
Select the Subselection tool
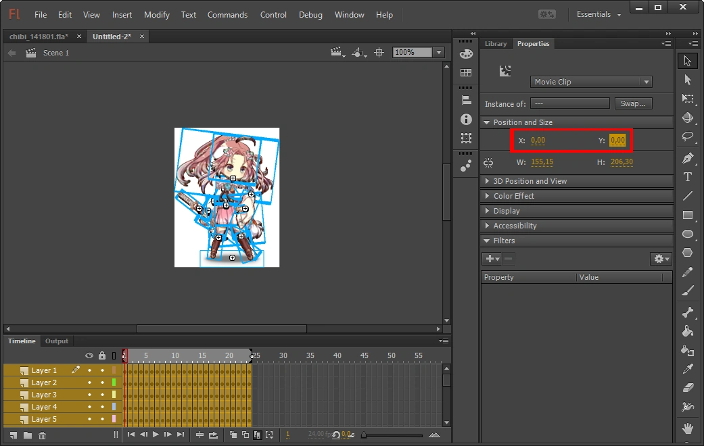click(x=688, y=80)
